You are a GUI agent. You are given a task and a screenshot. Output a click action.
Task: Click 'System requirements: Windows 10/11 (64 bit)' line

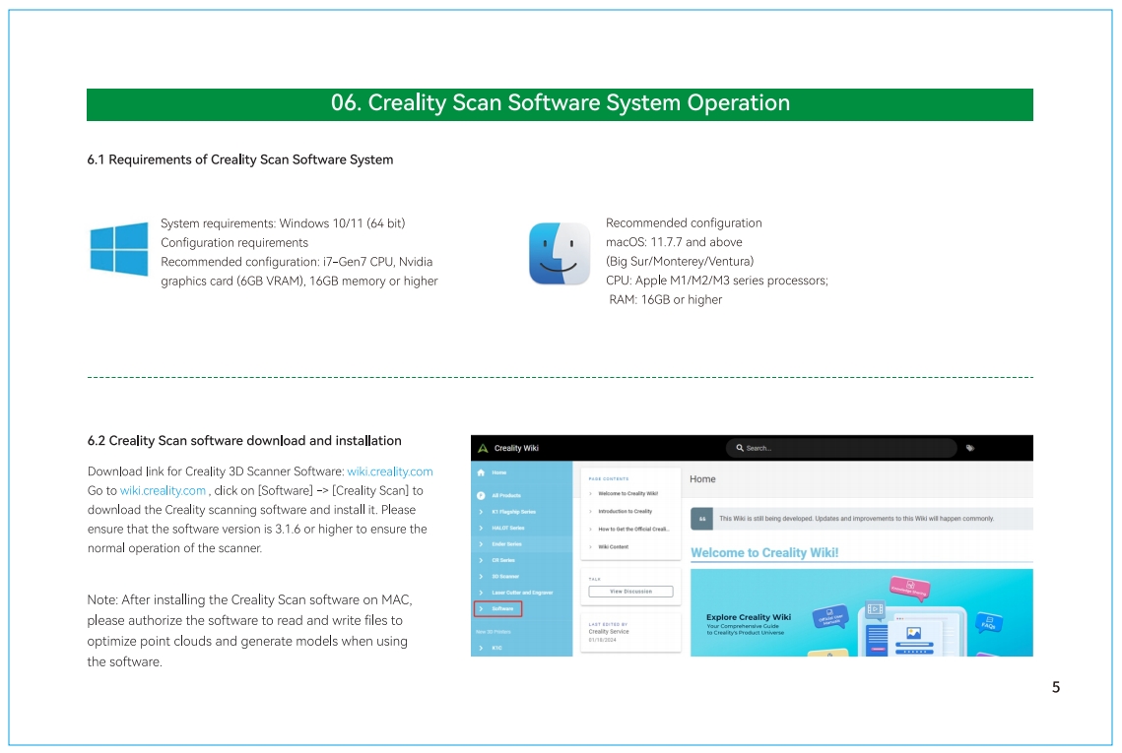pyautogui.click(x=283, y=223)
